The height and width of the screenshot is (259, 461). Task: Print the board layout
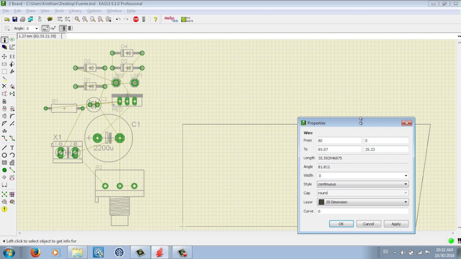pos(23,19)
